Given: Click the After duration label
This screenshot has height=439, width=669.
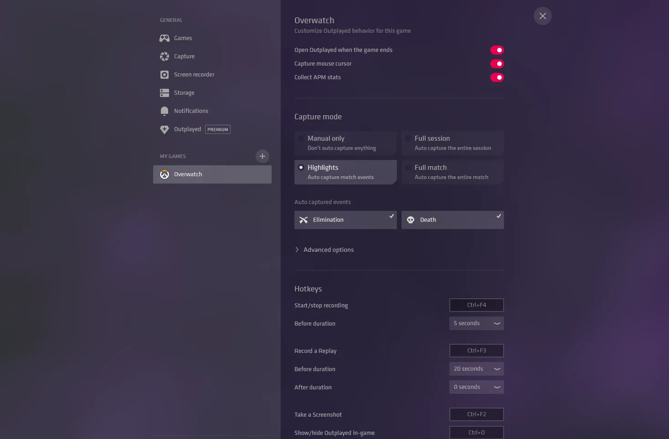Looking at the screenshot, I should (313, 388).
